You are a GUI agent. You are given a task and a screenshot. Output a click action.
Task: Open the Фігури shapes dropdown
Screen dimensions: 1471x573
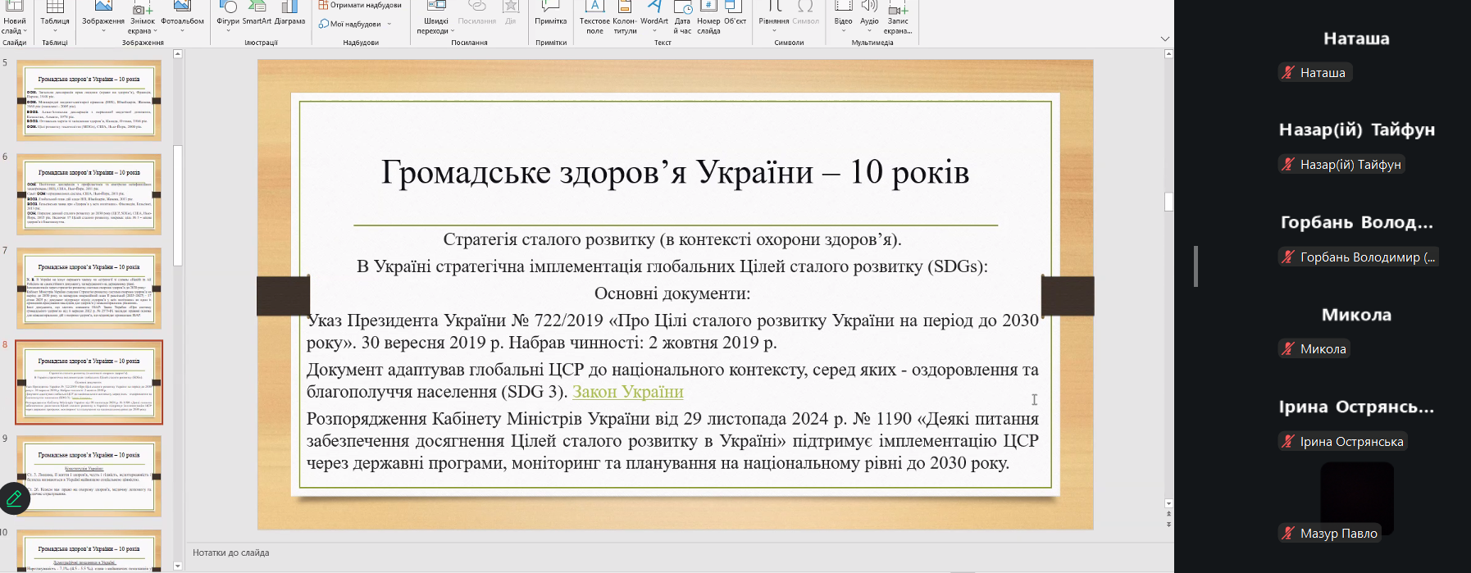[x=228, y=16]
